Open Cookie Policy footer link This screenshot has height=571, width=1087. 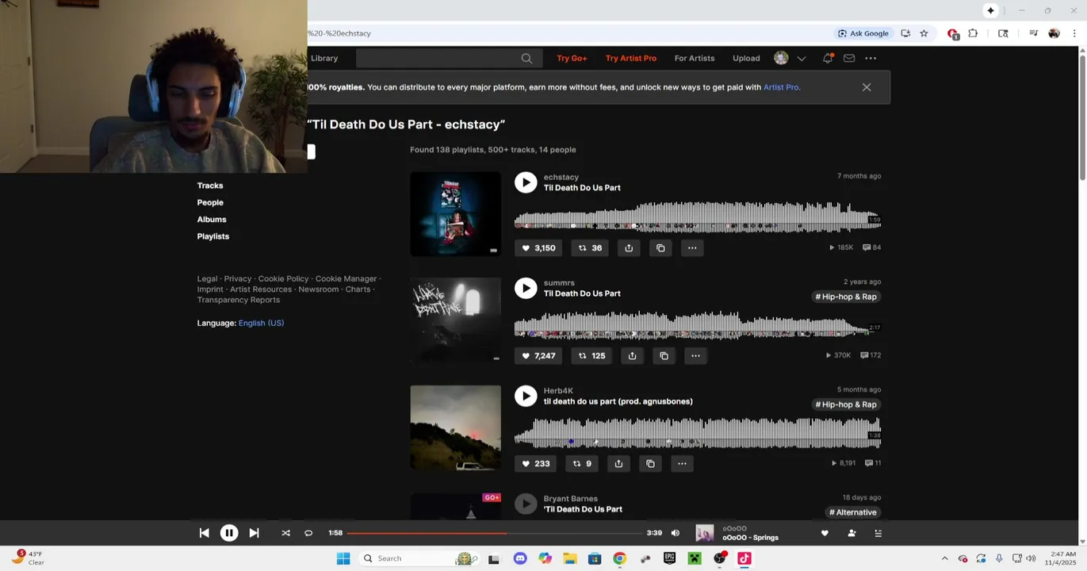click(283, 279)
